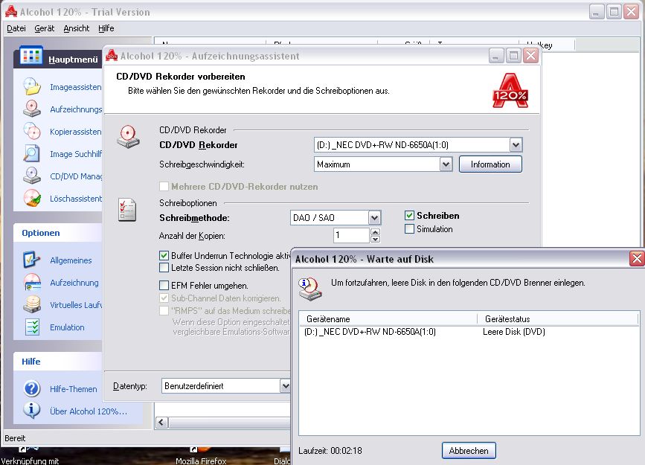Open Image Suchhilfe magnifier icon
This screenshot has height=465, width=645.
[x=32, y=153]
